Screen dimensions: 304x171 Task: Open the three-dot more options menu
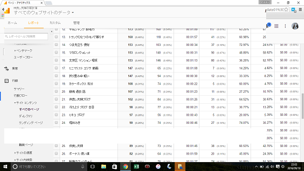285,26
